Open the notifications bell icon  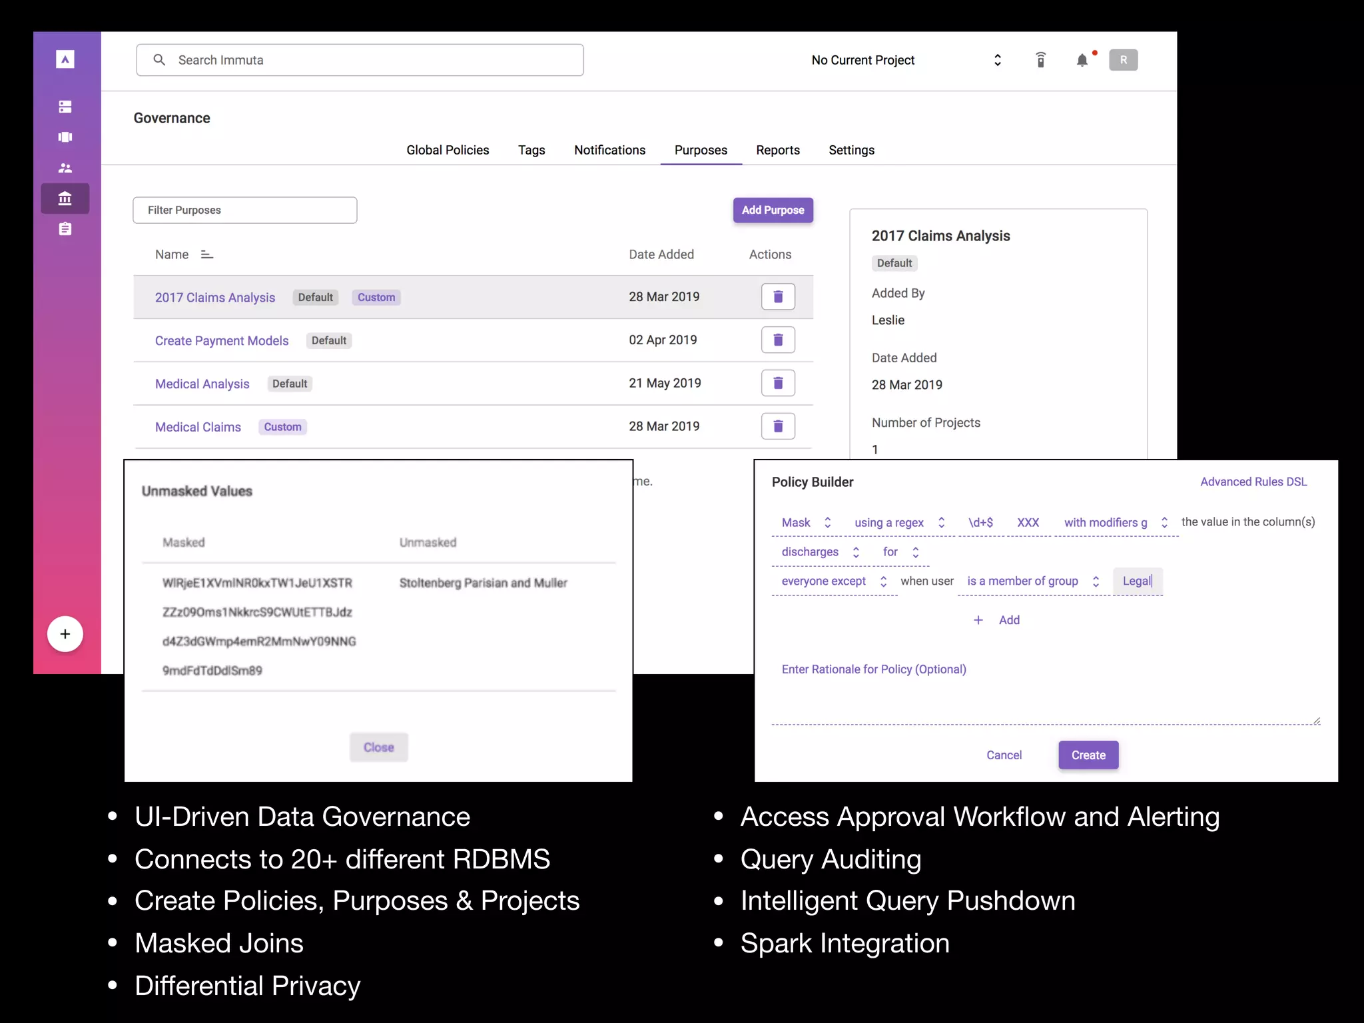tap(1083, 60)
